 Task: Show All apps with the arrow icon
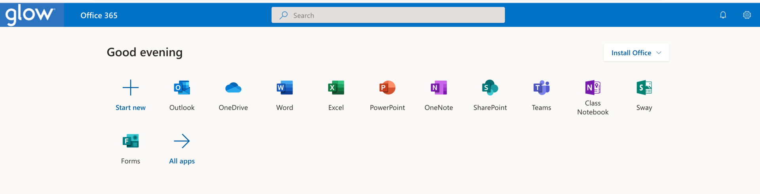pyautogui.click(x=182, y=141)
